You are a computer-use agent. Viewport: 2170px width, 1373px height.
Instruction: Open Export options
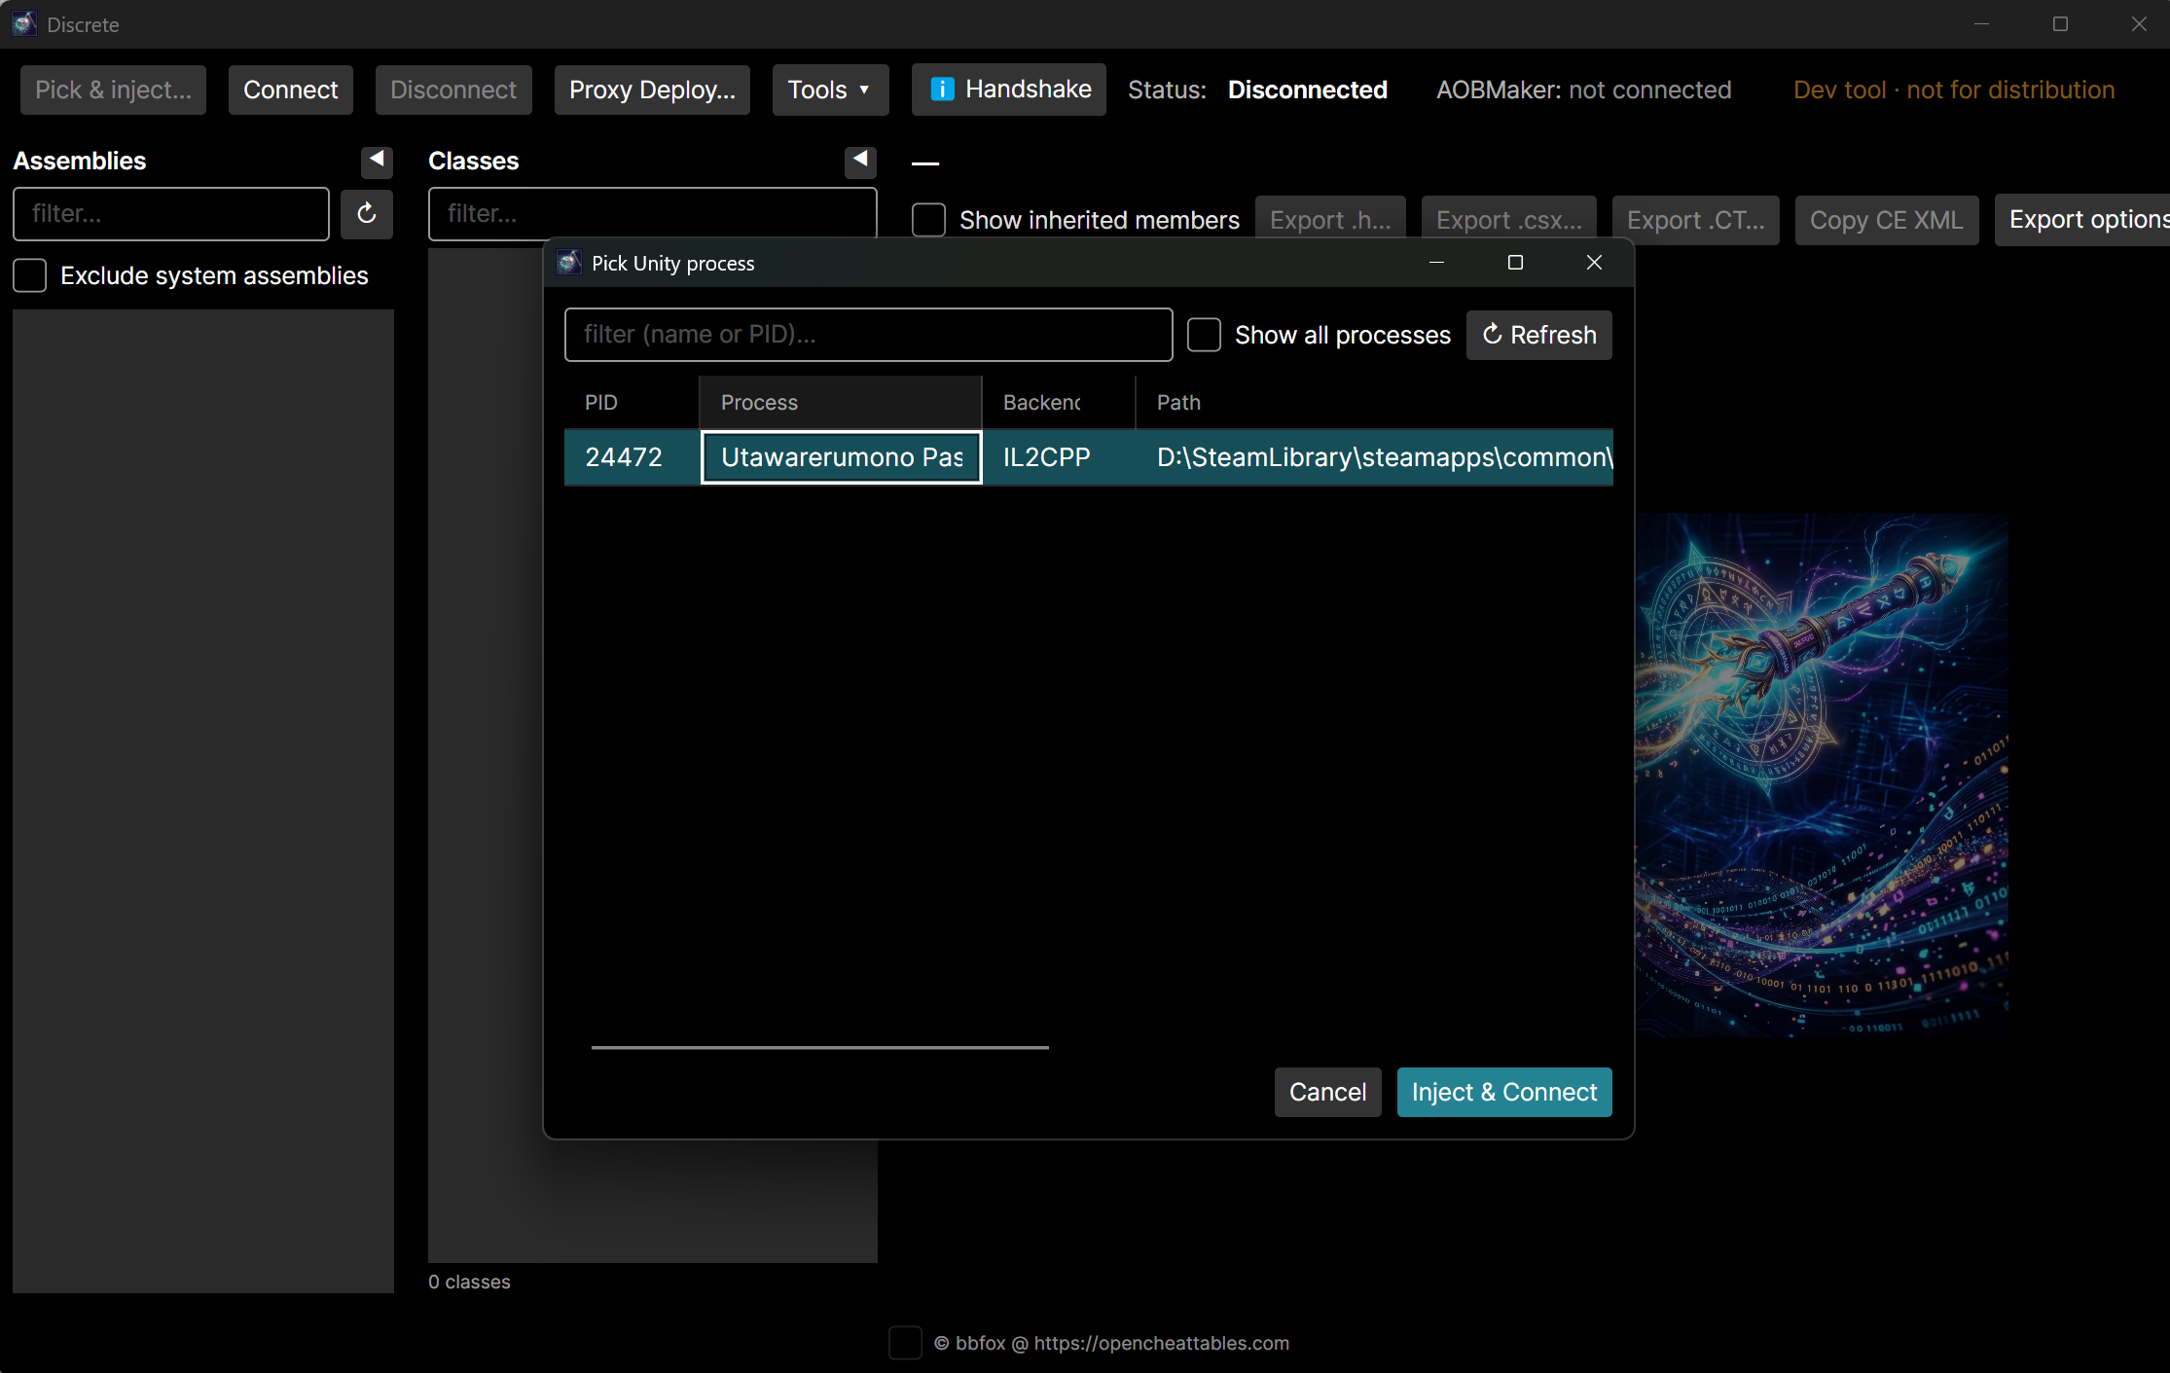2081,220
